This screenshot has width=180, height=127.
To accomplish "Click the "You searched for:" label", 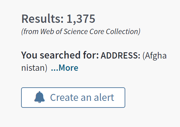I will point(60,55).
